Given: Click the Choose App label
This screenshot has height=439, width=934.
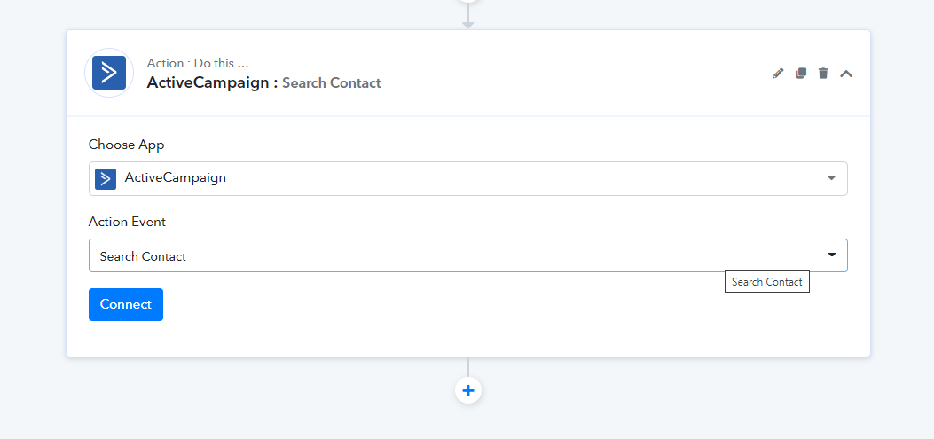Looking at the screenshot, I should [x=126, y=145].
